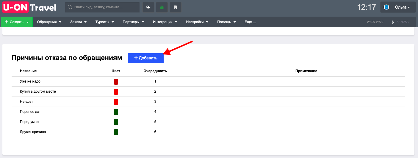Expand the Партнеры menu
418x158 pixels.
[134, 22]
